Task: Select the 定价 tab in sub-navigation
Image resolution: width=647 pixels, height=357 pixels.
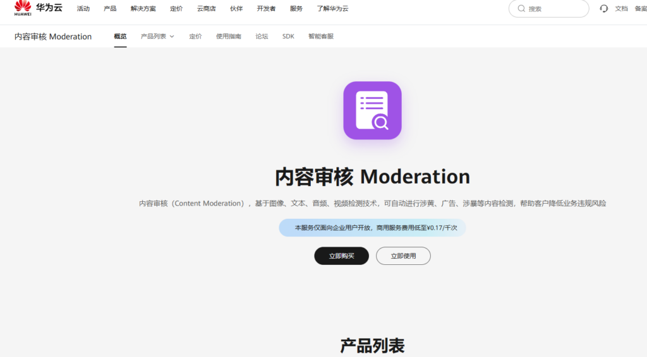Action: click(x=195, y=36)
